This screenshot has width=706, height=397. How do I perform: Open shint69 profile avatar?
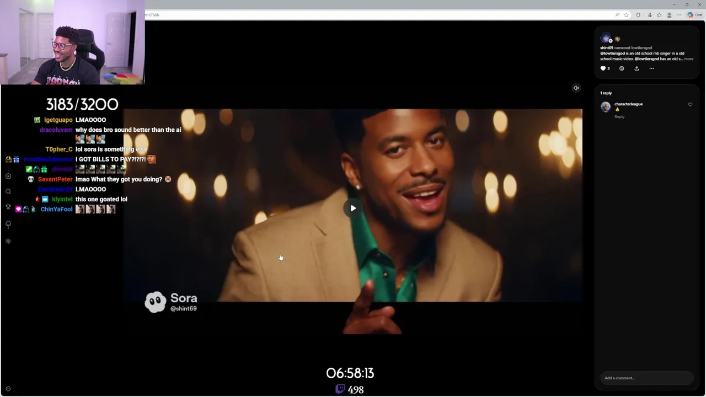coord(606,38)
